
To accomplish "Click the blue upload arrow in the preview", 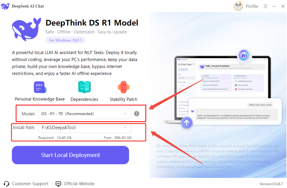I will coord(187,122).
